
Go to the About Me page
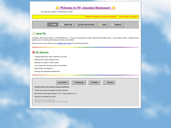(x=67, y=25)
